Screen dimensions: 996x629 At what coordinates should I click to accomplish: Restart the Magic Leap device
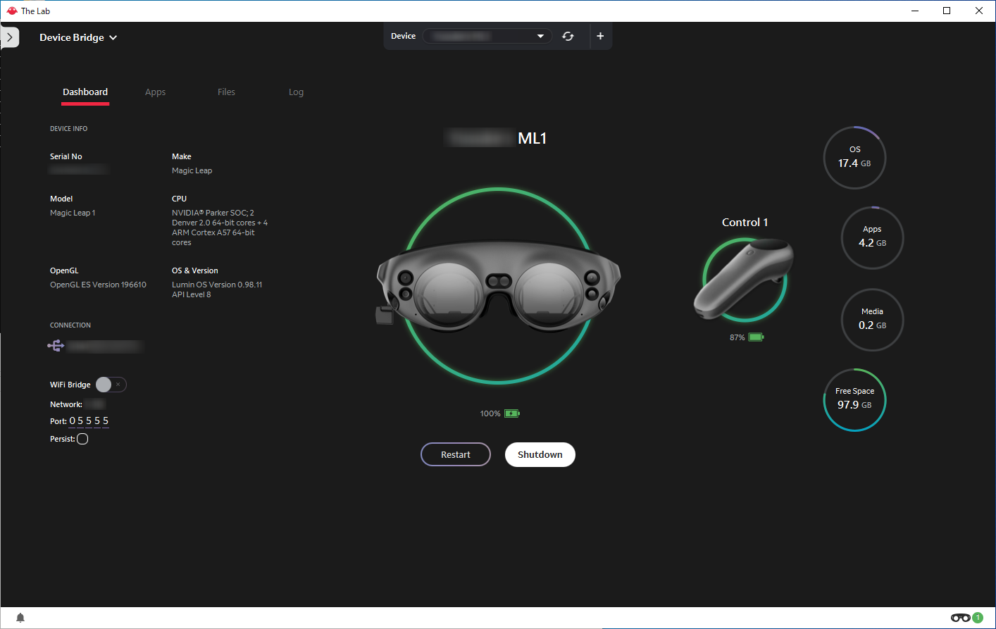click(456, 454)
